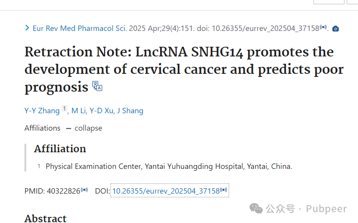This screenshot has width=358, height=223.
Task: Click the PMID number 40322826
Action: [x=63, y=191]
